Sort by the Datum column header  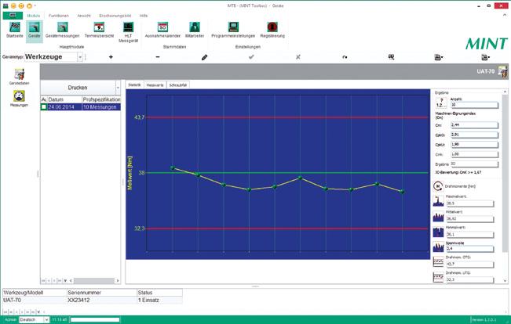click(x=64, y=99)
